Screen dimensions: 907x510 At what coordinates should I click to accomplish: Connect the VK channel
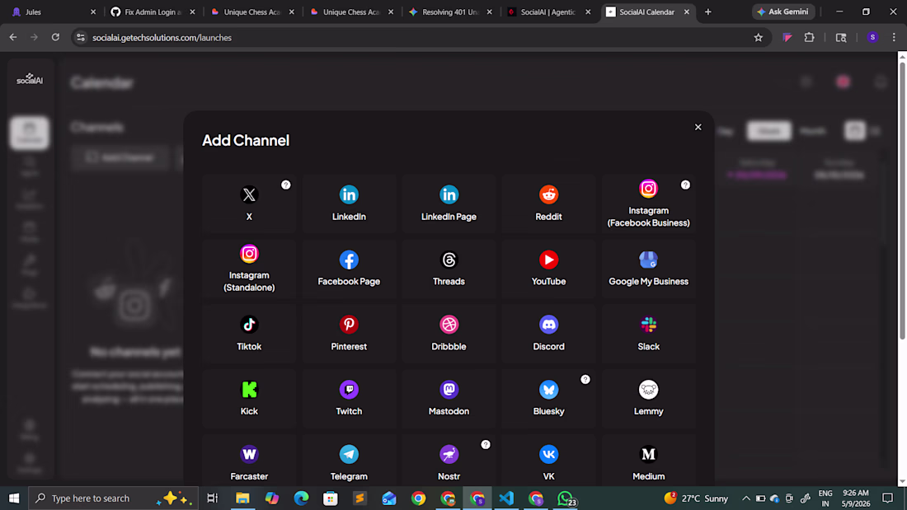(x=548, y=461)
